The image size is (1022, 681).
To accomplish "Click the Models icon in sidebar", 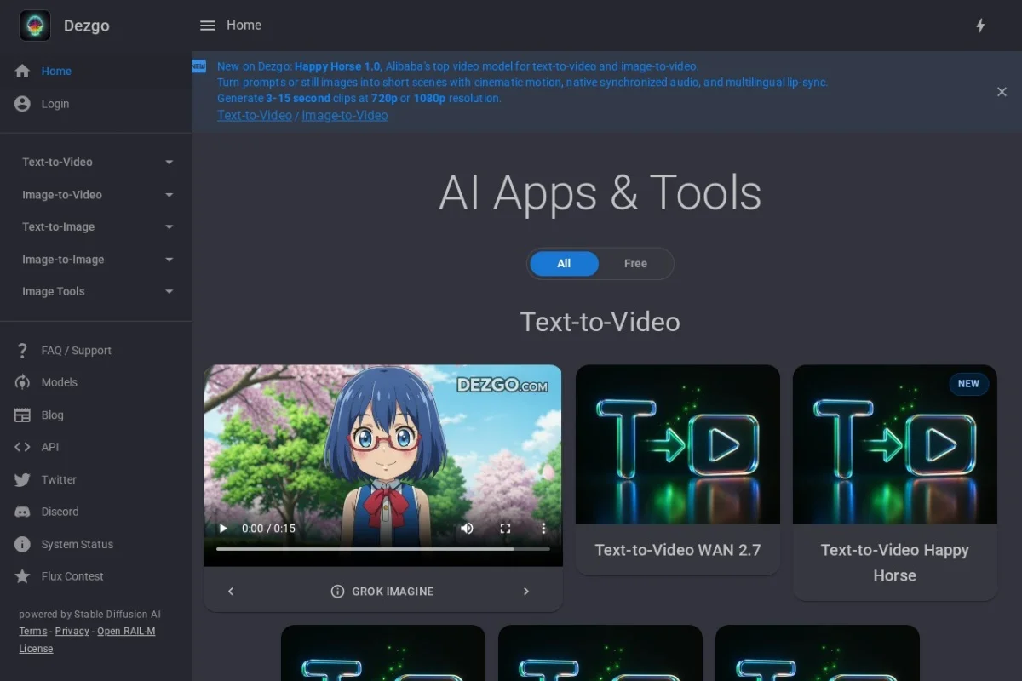I will [x=23, y=383].
